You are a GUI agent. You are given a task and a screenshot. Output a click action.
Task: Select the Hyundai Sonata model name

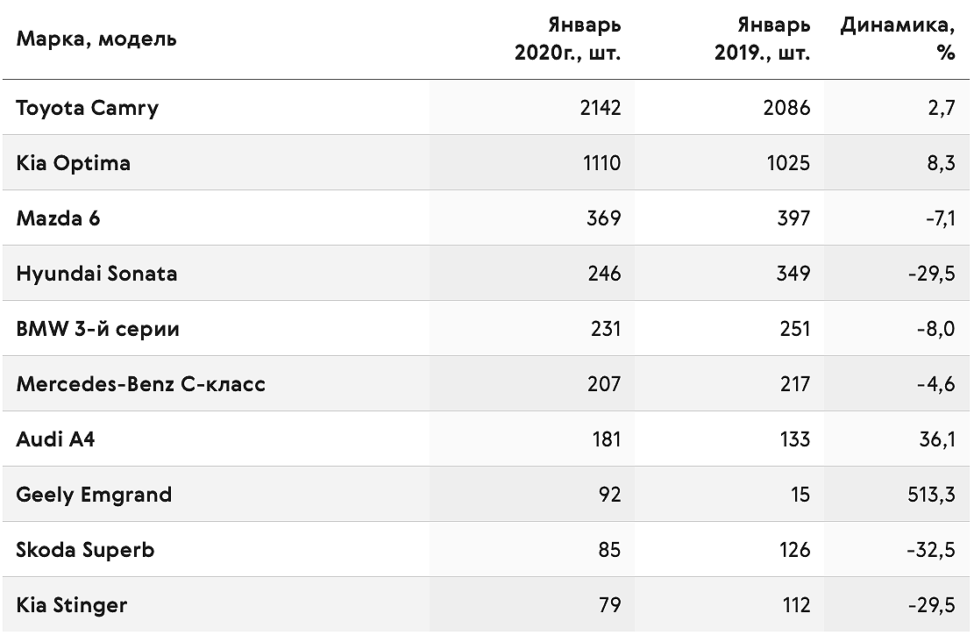point(96,274)
